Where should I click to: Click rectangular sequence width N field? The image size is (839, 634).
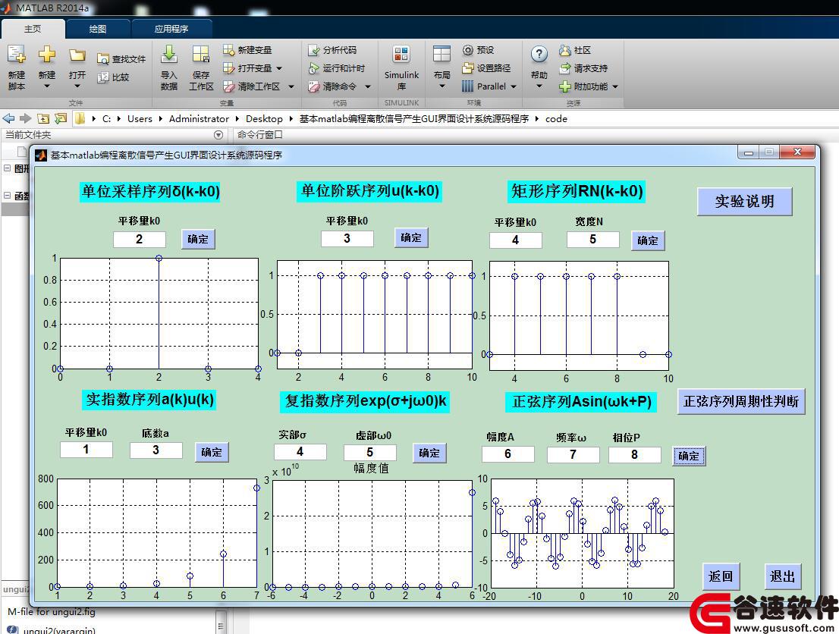(x=593, y=239)
